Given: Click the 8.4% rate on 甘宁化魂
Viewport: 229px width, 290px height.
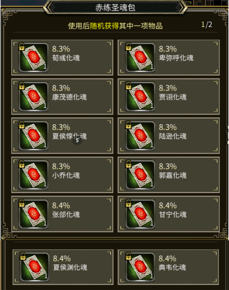Looking at the screenshot, I should [x=168, y=205].
